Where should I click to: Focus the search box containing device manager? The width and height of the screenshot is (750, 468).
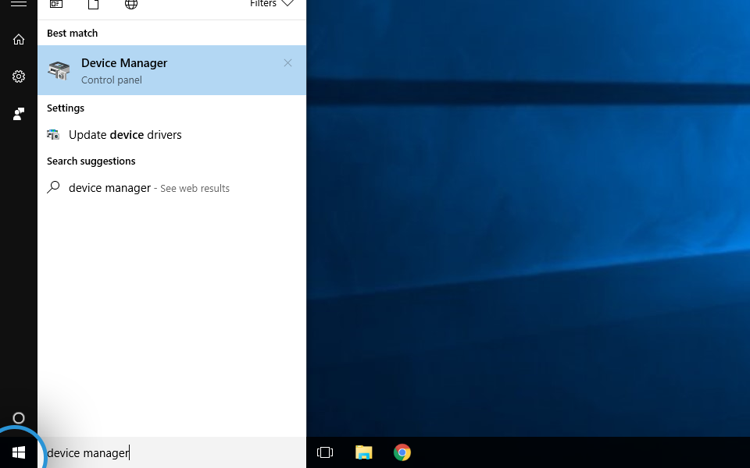click(x=172, y=452)
